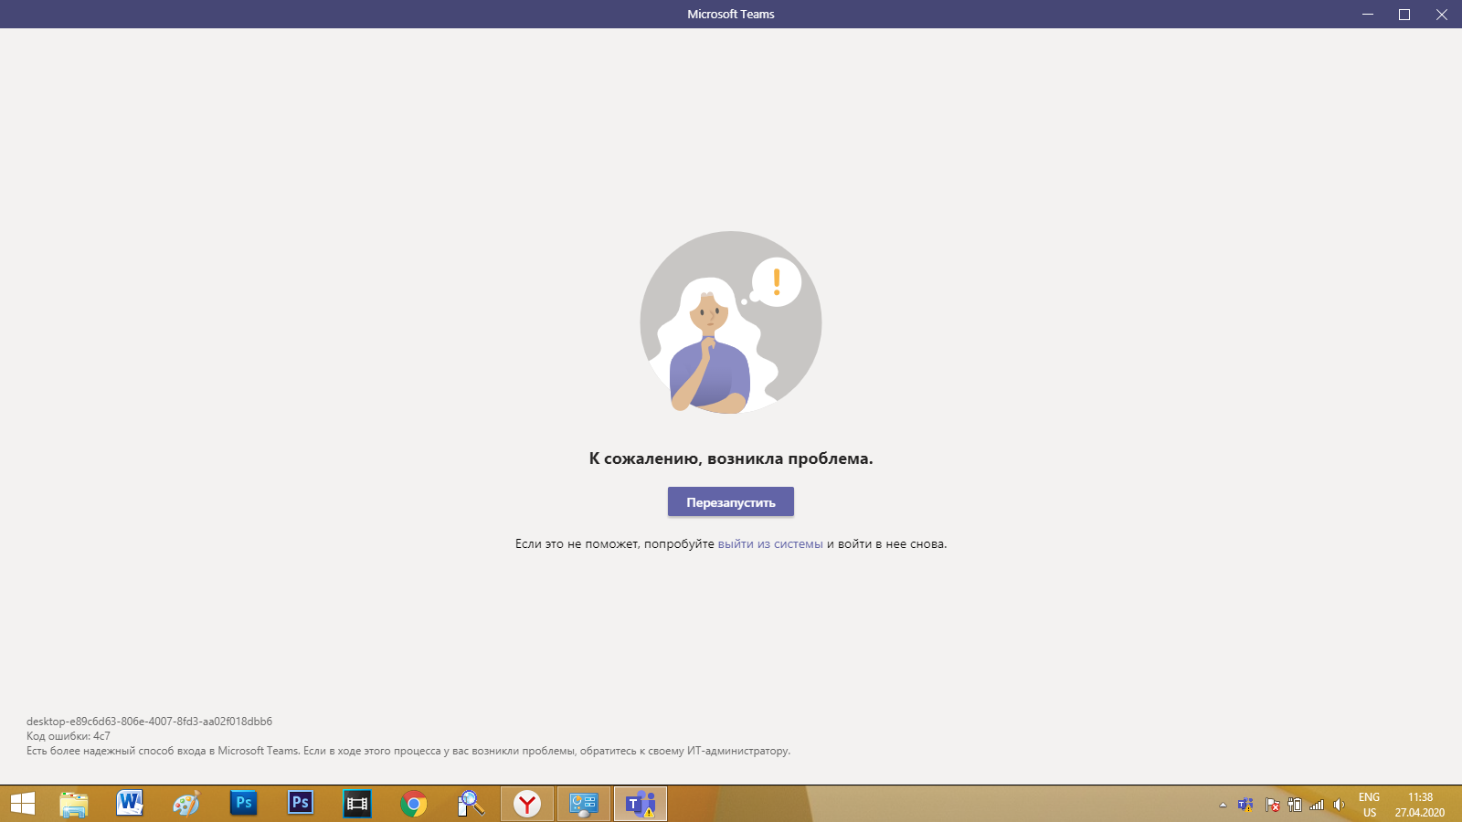This screenshot has width=1462, height=822.
Task: Open the film strip video app icon
Action: [357, 804]
